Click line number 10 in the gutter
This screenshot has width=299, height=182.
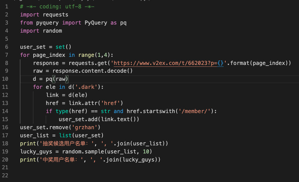(5, 79)
